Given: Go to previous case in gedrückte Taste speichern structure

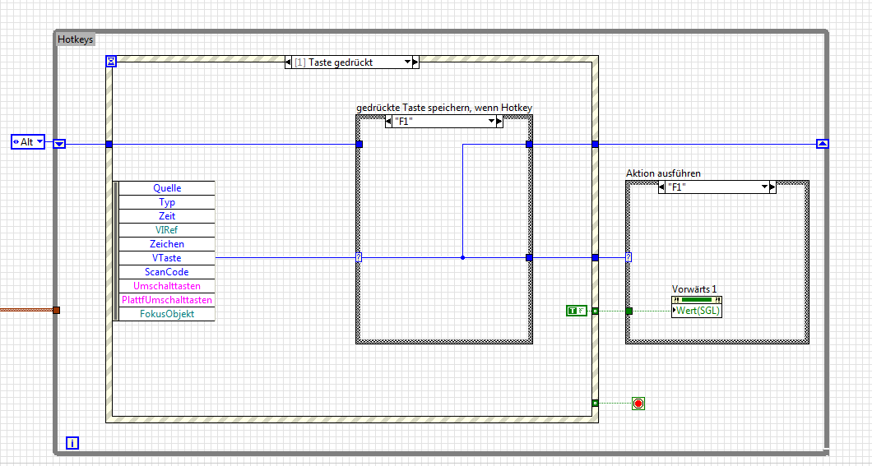Looking at the screenshot, I should [389, 121].
